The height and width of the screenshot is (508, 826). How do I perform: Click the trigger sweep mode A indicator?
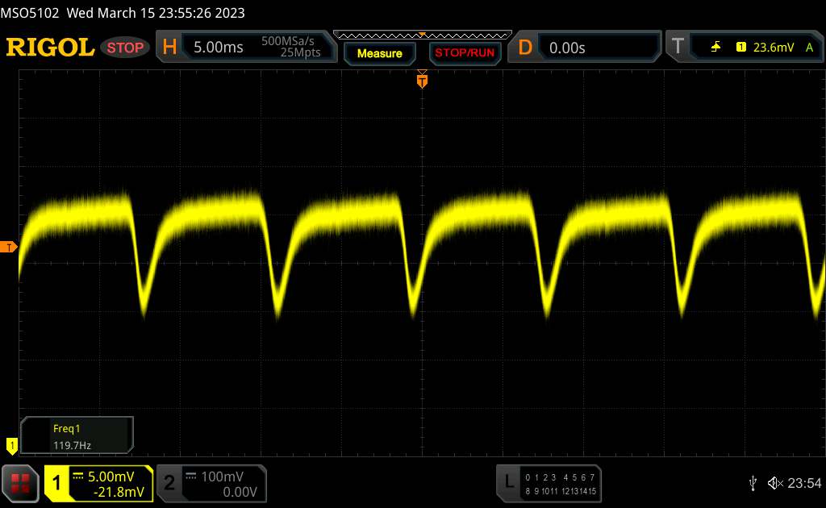coord(810,48)
